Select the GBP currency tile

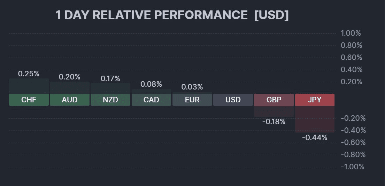(274, 100)
